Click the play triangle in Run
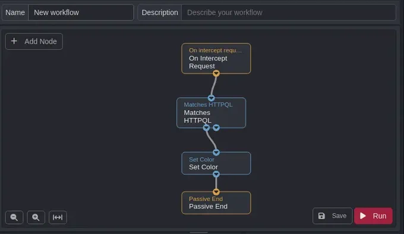 [x=363, y=216]
